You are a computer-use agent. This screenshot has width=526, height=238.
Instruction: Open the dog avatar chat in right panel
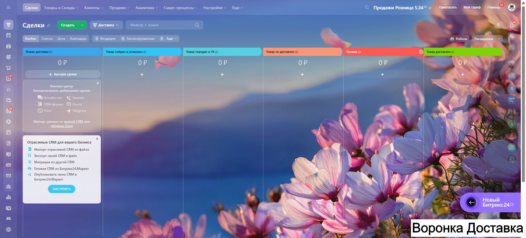[x=512, y=100]
